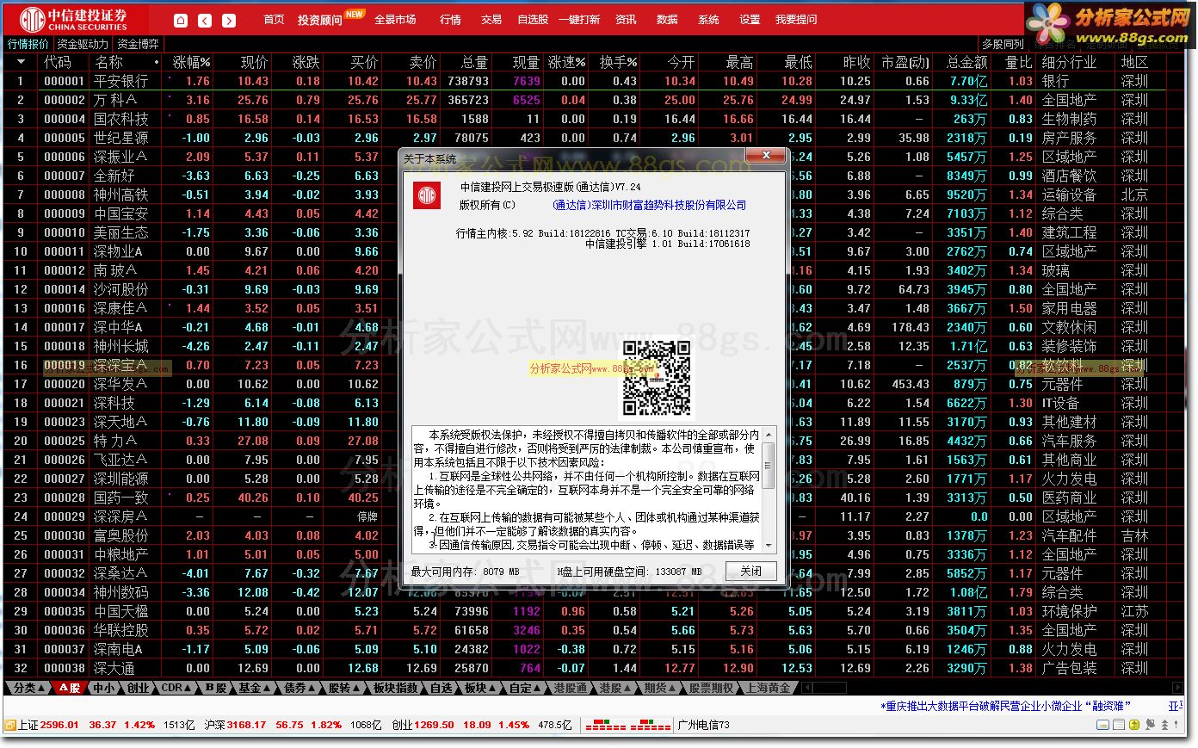The width and height of the screenshot is (1198, 748).
Task: Click the 重庆推出大数据平台 news ticker link
Action: coord(1005,706)
